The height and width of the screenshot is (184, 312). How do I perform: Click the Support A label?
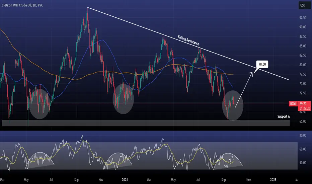(x=284, y=116)
